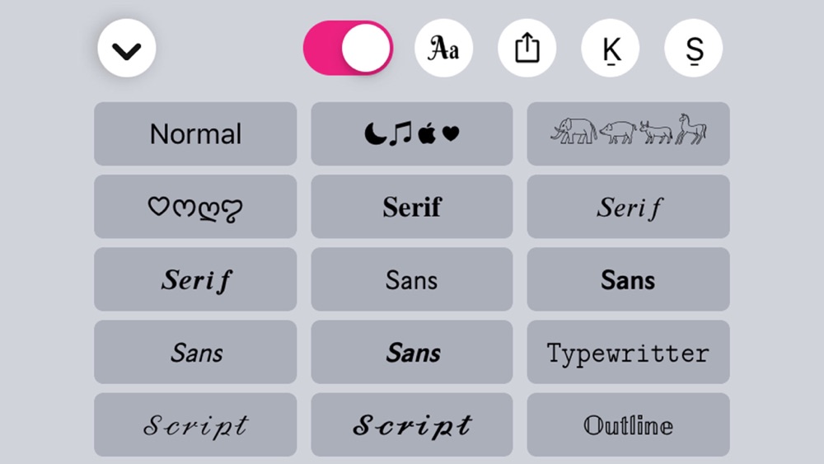Choose the regular Sans font
The image size is (824, 464).
click(x=412, y=279)
